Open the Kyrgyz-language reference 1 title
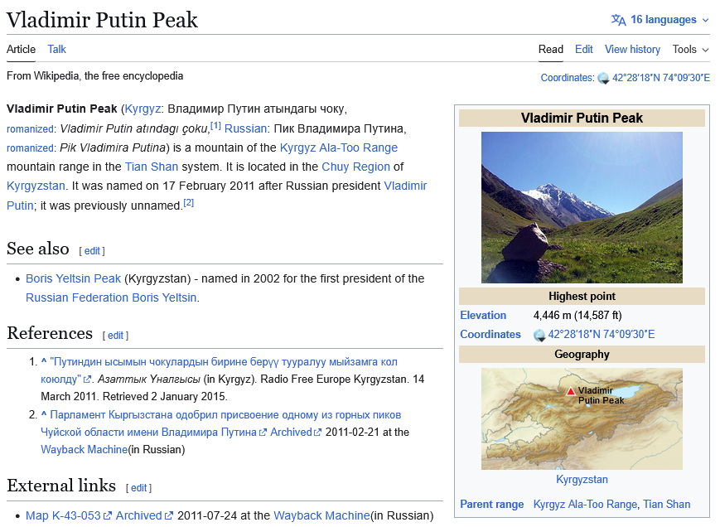Image resolution: width=720 pixels, height=527 pixels. coord(219,370)
